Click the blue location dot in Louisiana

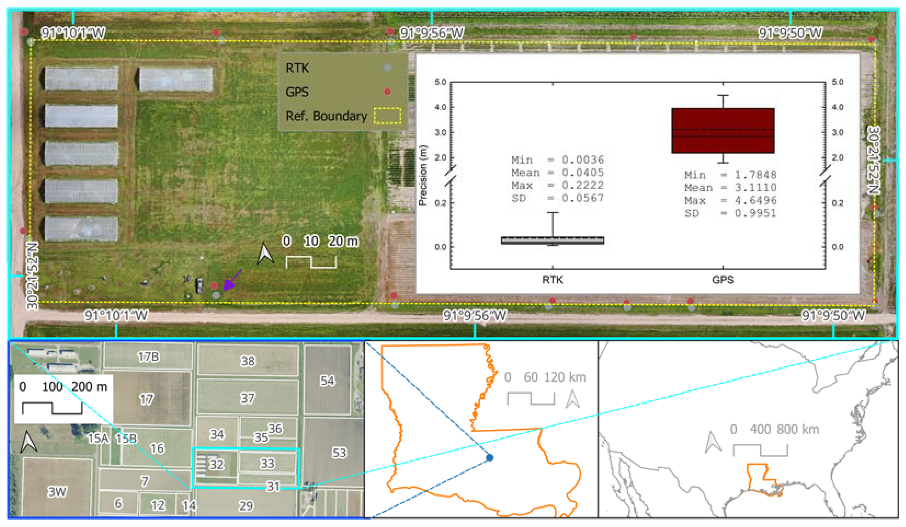[489, 458]
